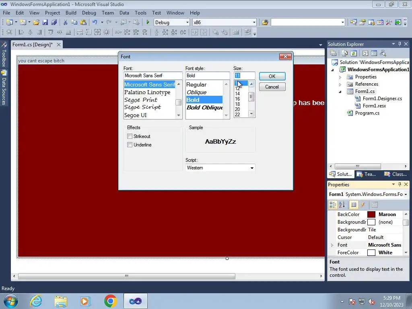Click Categorized view icon in Properties
This screenshot has height=309, width=412.
[333, 205]
